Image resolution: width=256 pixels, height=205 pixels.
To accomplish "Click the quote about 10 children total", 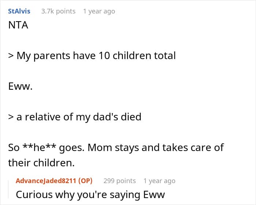I will [92, 56].
